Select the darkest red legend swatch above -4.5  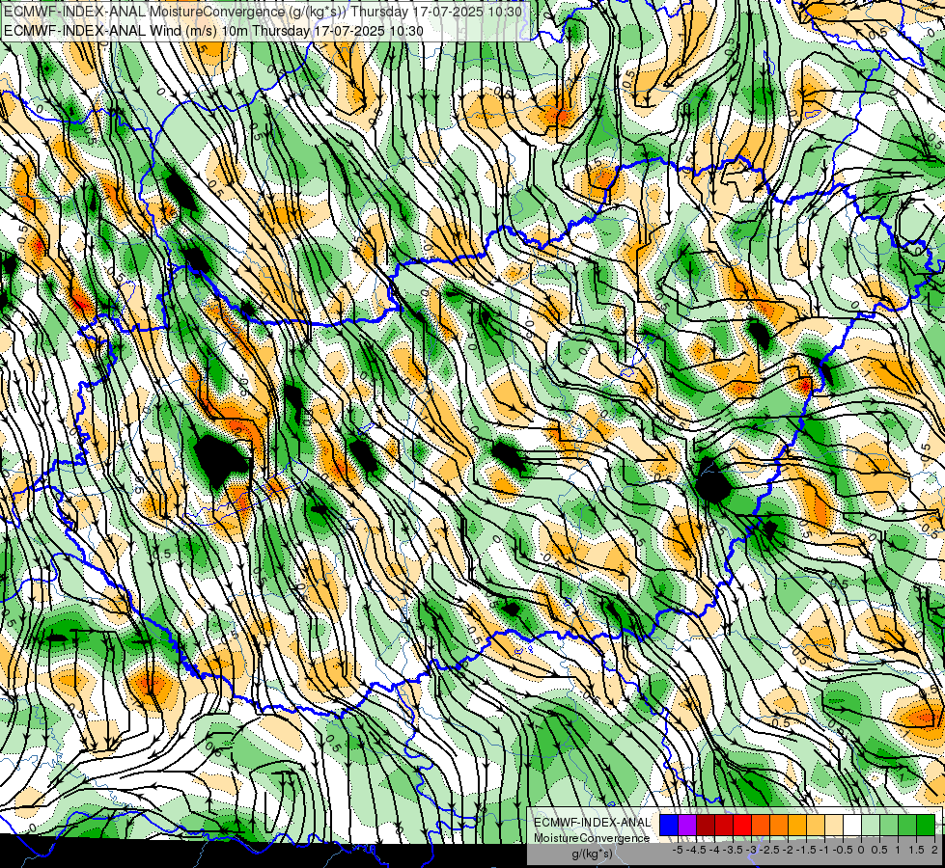(706, 825)
